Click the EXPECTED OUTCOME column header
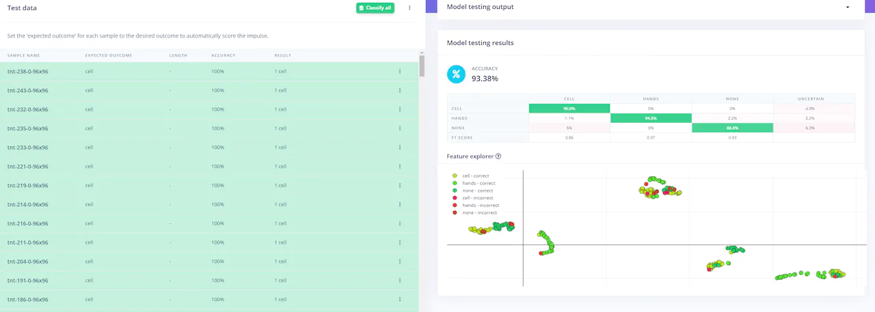 109,55
